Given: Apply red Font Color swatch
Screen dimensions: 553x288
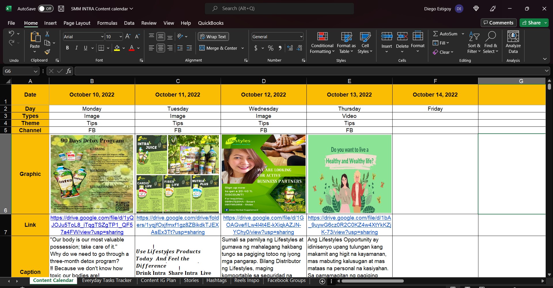Looking at the screenshot, I should point(132,48).
